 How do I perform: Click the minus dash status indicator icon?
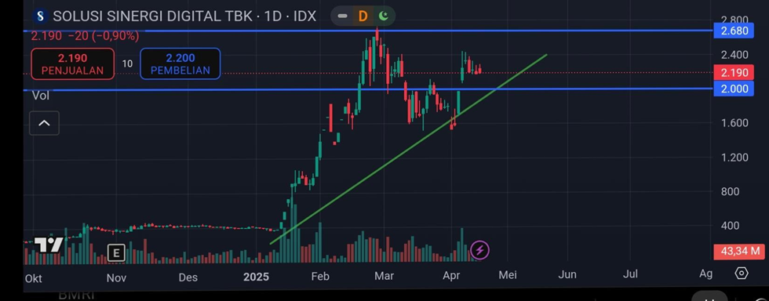point(342,16)
